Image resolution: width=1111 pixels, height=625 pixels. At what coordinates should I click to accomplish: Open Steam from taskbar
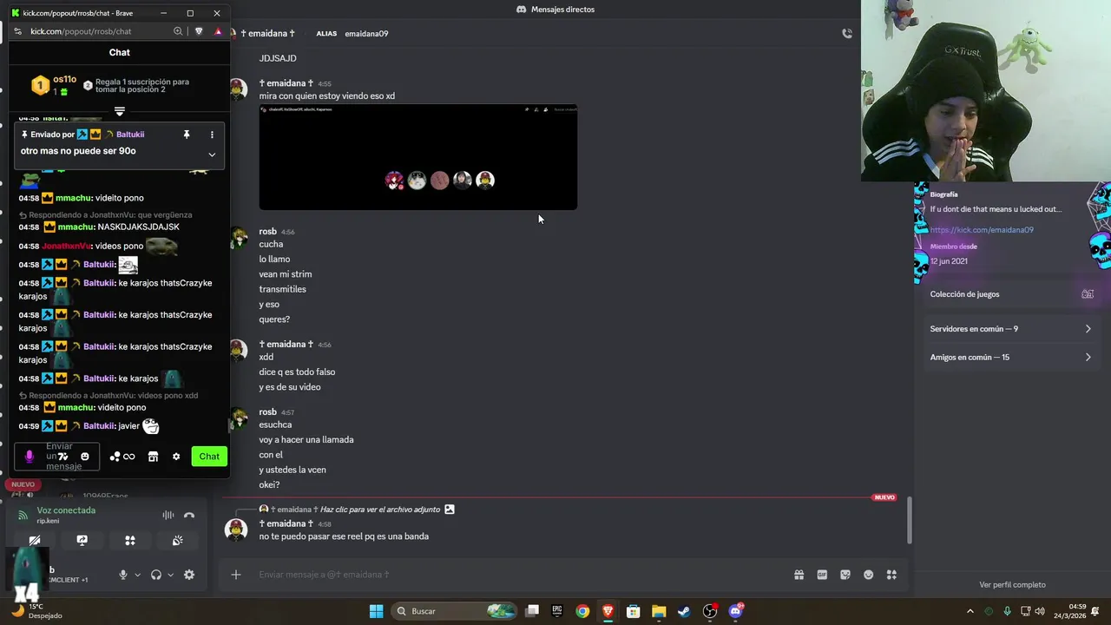[684, 611]
